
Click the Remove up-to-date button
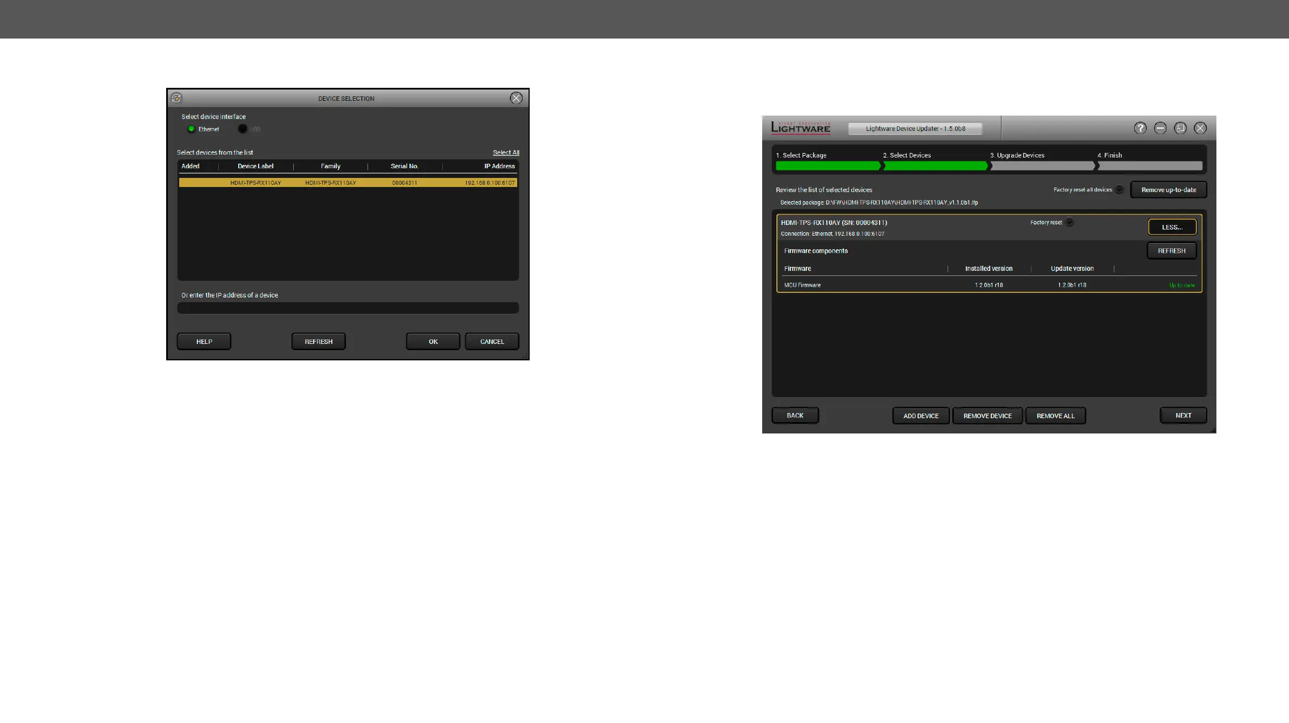click(x=1169, y=190)
